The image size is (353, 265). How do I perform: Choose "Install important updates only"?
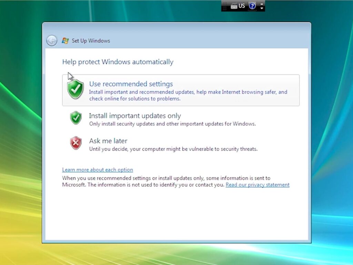135,116
